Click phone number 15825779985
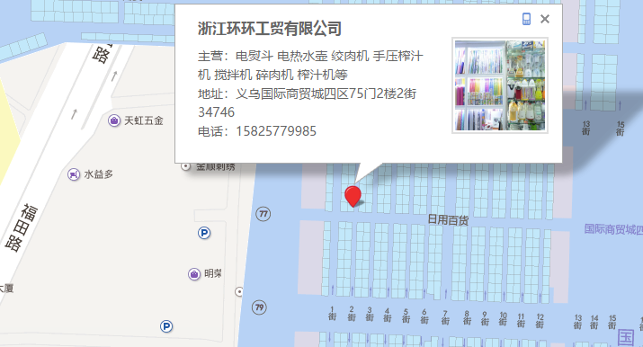 276,131
